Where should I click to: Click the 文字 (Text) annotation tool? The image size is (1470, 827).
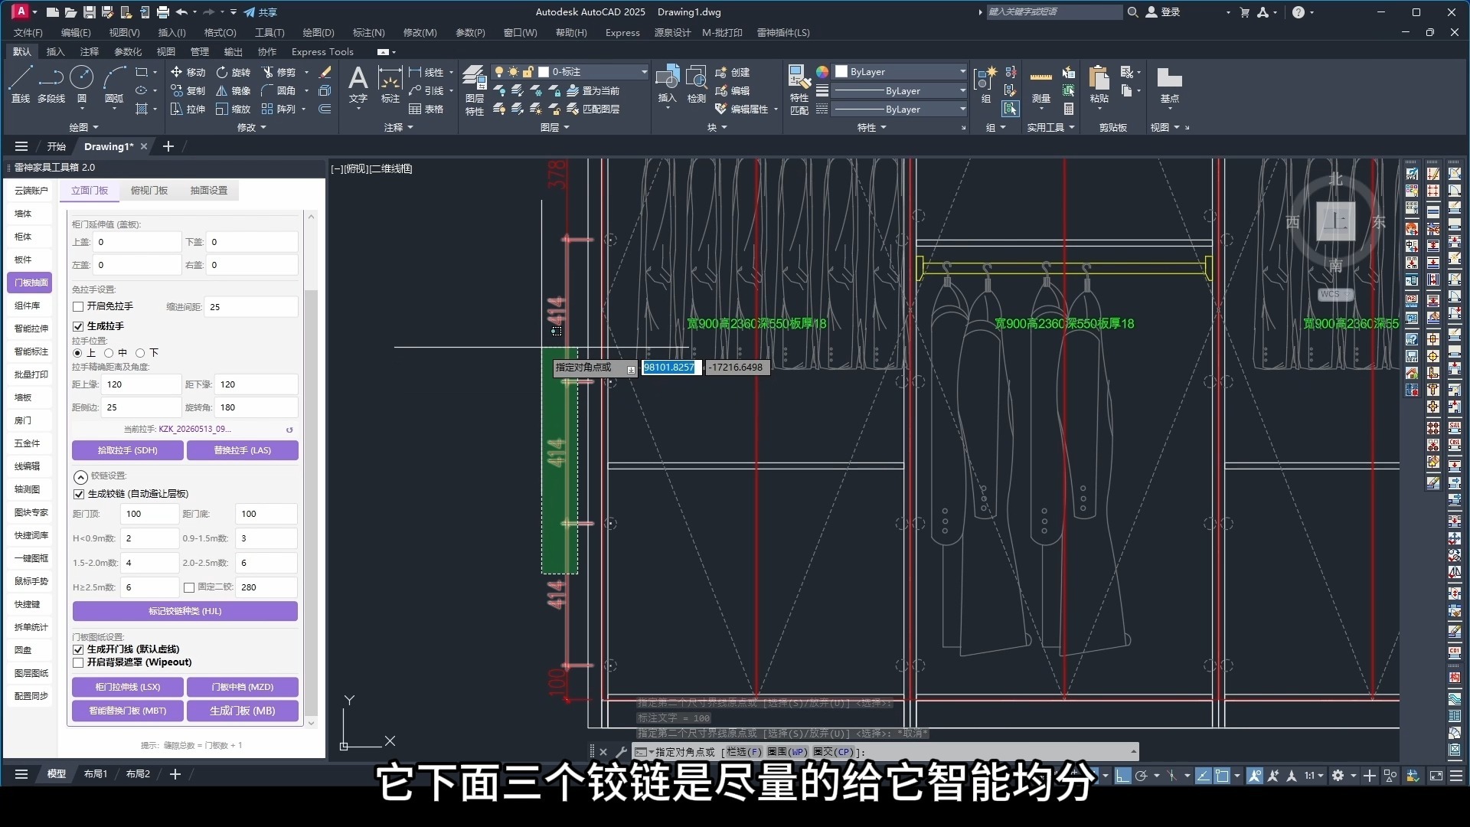(358, 86)
